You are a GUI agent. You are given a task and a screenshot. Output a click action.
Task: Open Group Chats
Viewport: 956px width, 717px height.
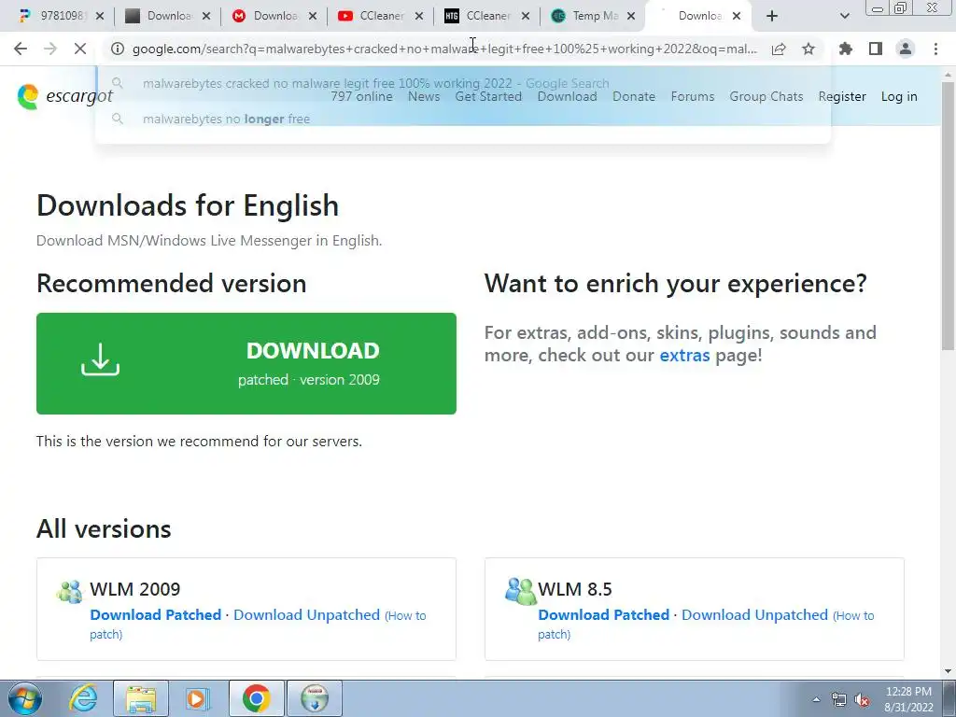[x=766, y=96]
